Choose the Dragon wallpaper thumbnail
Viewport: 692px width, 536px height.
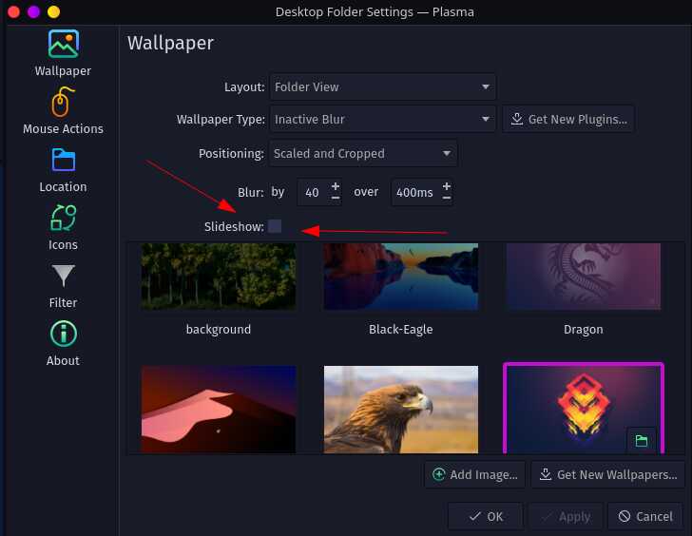click(584, 277)
